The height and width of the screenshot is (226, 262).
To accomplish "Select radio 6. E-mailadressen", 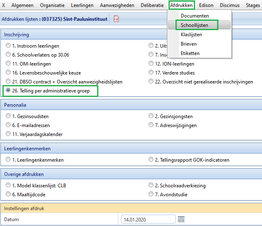I will point(8,125).
